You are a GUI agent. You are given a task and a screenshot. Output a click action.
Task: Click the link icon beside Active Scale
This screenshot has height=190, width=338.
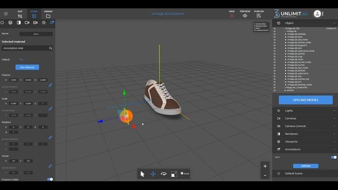50,109
